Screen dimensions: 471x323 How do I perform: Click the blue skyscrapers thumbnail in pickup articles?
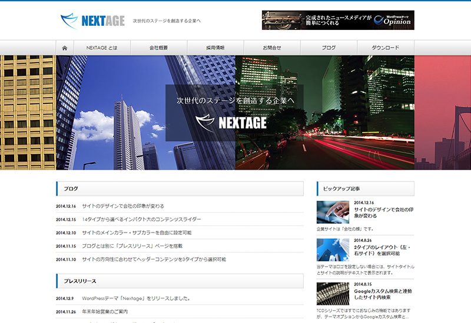(333, 250)
